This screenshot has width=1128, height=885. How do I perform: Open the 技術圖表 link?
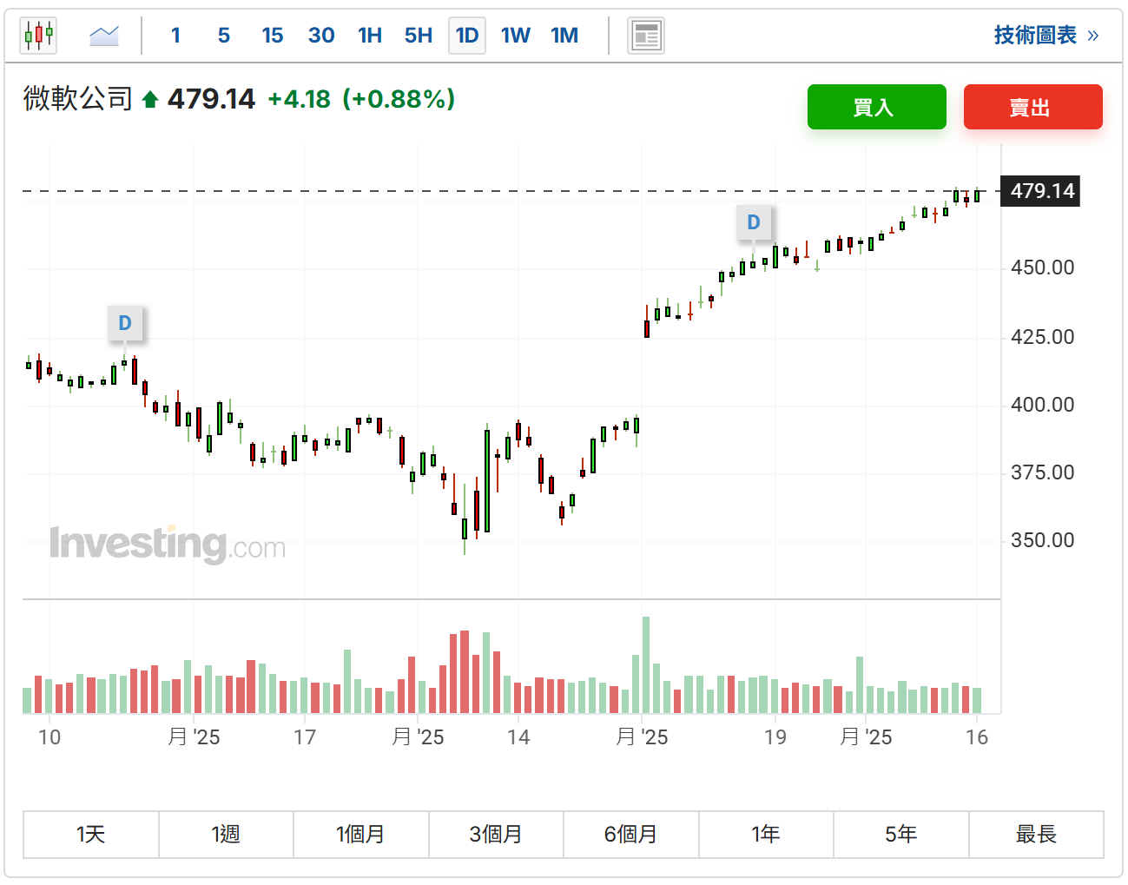click(1046, 35)
